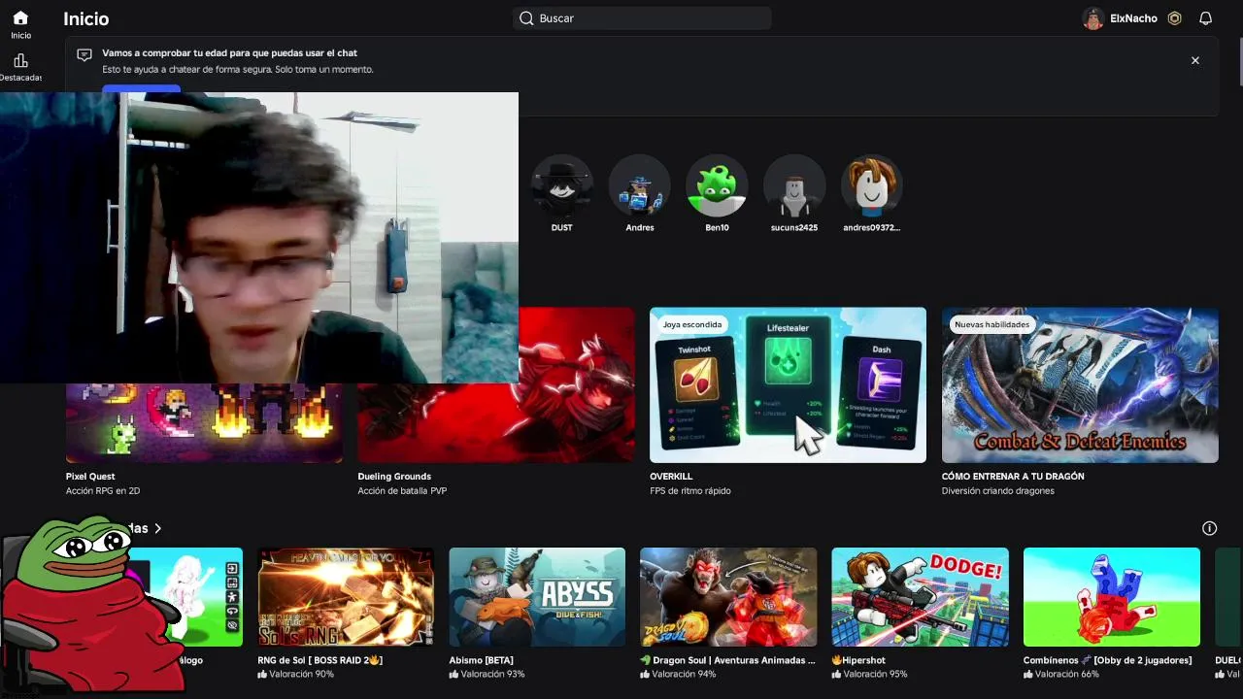1243x699 pixels.
Task: Click CÓMO ENTRENAR A TU DRAGÓN title
Action: [1013, 477]
